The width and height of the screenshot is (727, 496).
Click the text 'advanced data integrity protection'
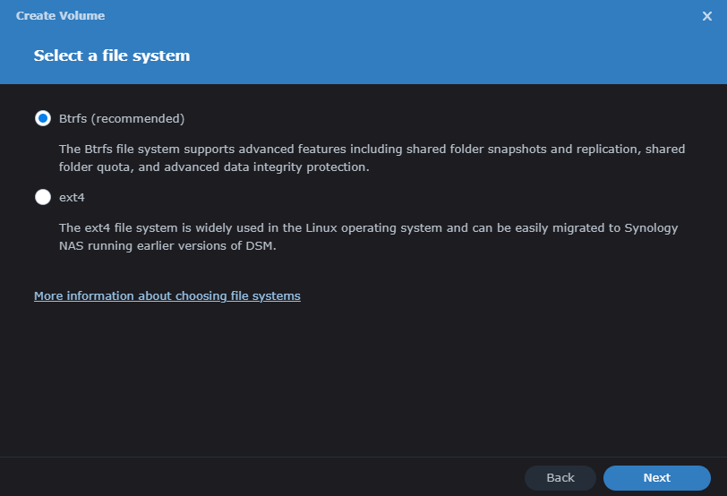tap(264, 167)
